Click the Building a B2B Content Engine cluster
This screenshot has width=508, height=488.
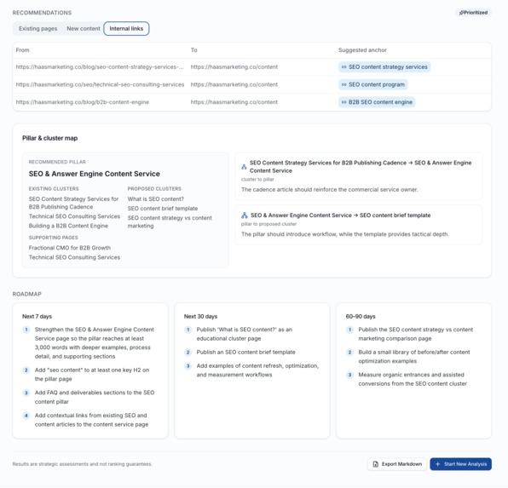(68, 226)
